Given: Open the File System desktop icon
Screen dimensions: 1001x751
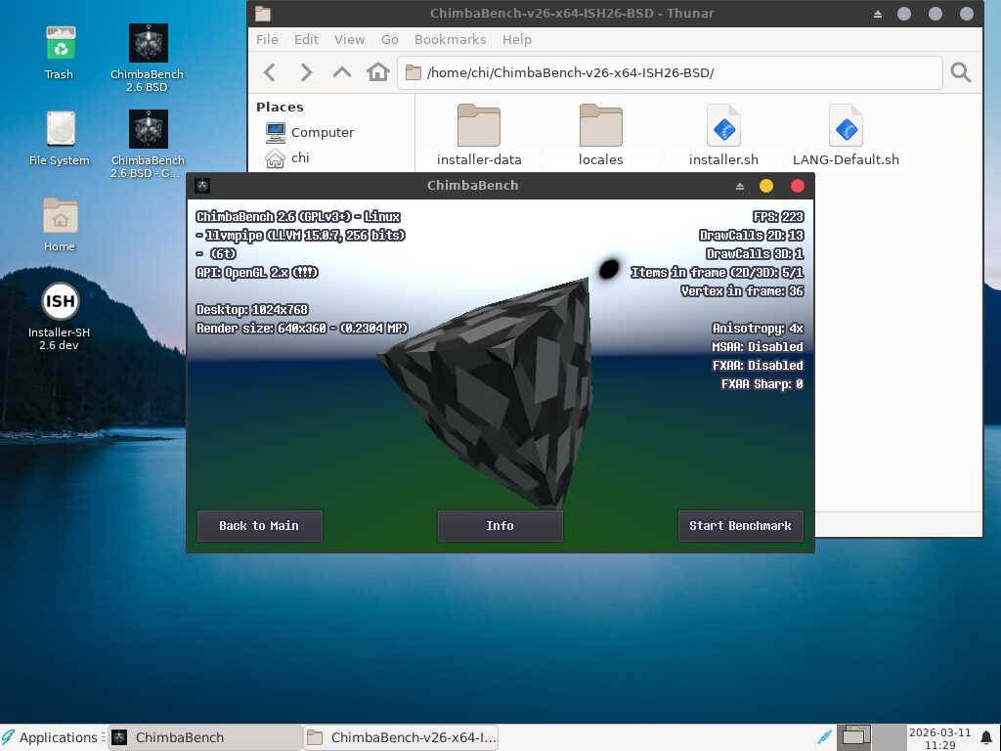Looking at the screenshot, I should (60, 139).
